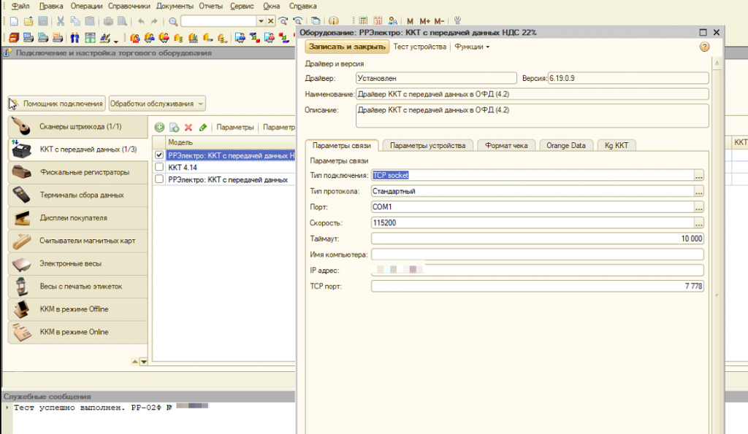Switch to the Параметры устройства tab
748x434 pixels.
pyautogui.click(x=427, y=145)
